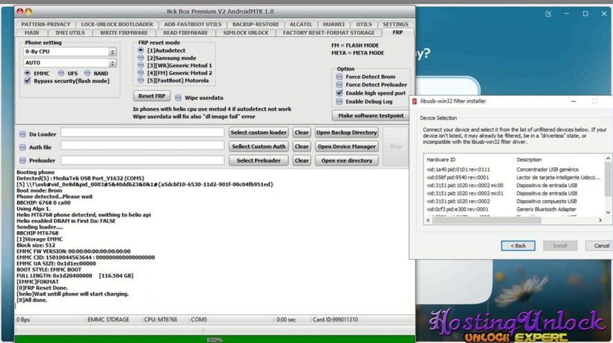The width and height of the screenshot is (613, 343).
Task: Click Select Preloader button
Action: pos(258,161)
